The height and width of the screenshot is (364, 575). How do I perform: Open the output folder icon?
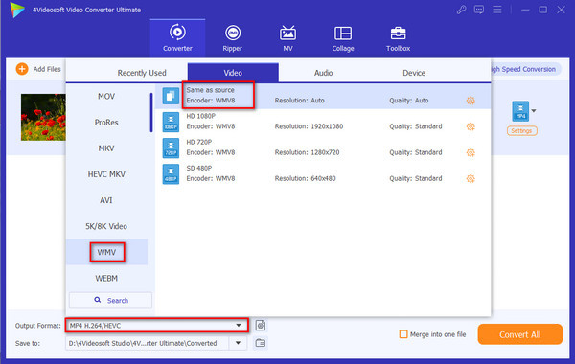pos(261,343)
